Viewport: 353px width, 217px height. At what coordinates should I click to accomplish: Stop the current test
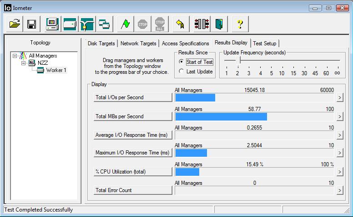click(143, 24)
